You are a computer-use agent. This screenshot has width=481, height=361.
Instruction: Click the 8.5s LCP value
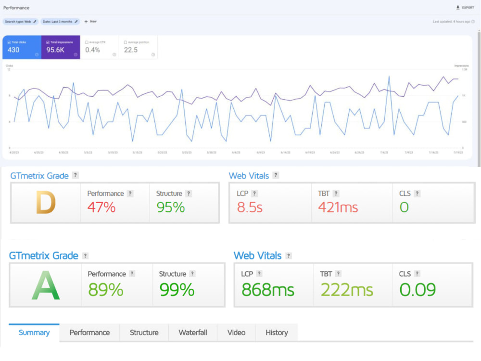pos(250,207)
